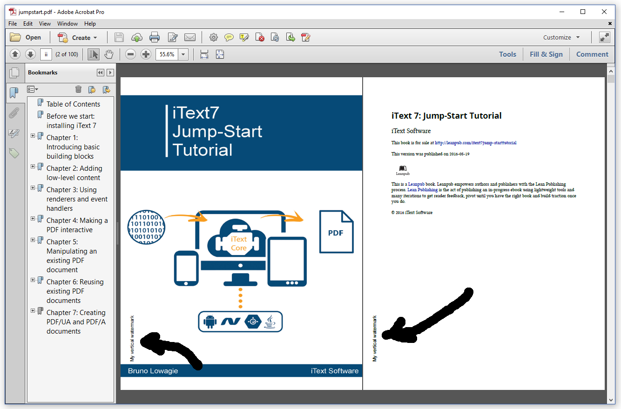Open the Fill & Sign pane
Viewport: 621px width, 409px height.
(546, 54)
